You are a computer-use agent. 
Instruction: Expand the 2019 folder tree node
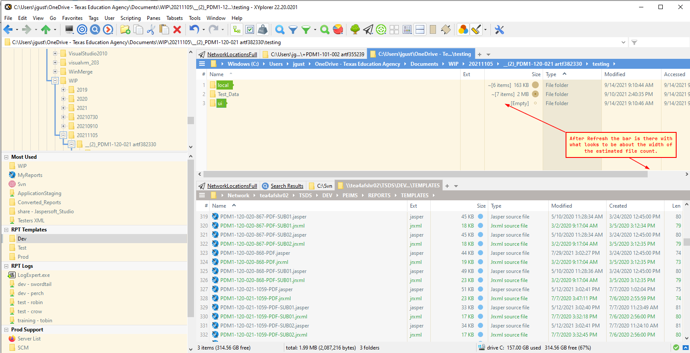pyautogui.click(x=64, y=90)
